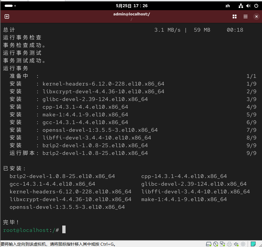
Task: Close the terminal window
Action: [256, 17]
